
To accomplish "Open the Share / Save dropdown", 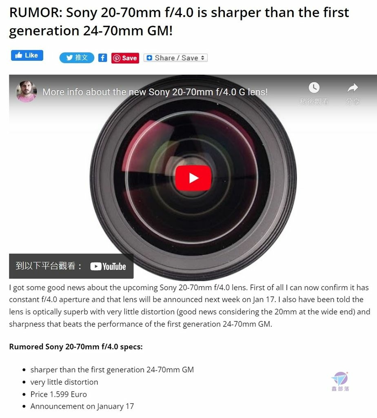I will 175,58.
